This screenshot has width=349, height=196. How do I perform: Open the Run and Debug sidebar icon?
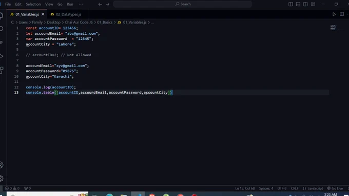[x=2, y=56]
